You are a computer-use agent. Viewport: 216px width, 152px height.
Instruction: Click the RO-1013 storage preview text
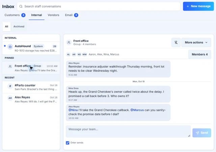pos(36,51)
